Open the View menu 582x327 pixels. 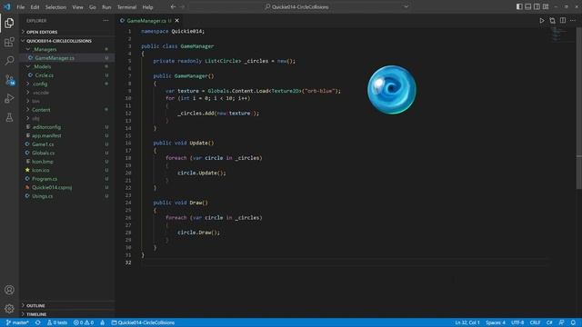[77, 7]
